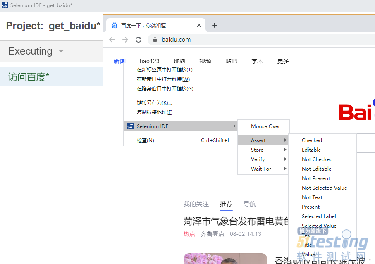Switch to the 推荐 tab
375x264 pixels.
[x=226, y=204]
